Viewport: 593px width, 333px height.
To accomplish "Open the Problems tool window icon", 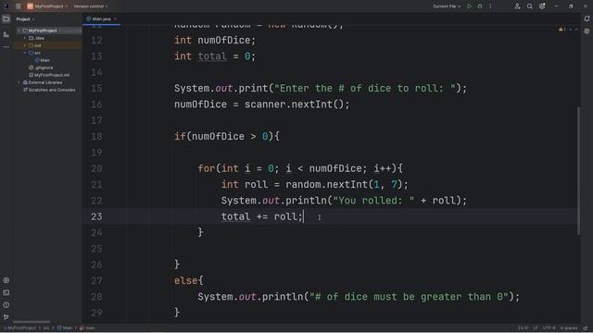I will click(x=6, y=305).
